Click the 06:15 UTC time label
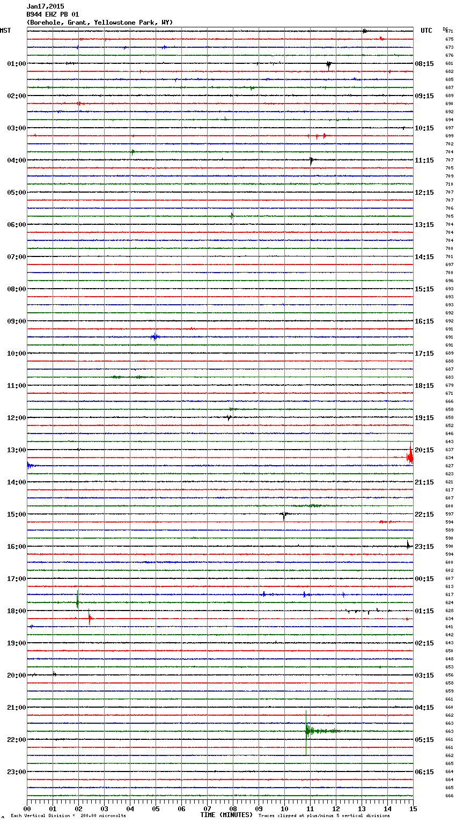This screenshot has width=456, height=823. pos(424,771)
